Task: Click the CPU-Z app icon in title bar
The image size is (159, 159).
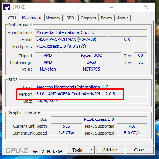Action: pyautogui.click(x=6, y=7)
